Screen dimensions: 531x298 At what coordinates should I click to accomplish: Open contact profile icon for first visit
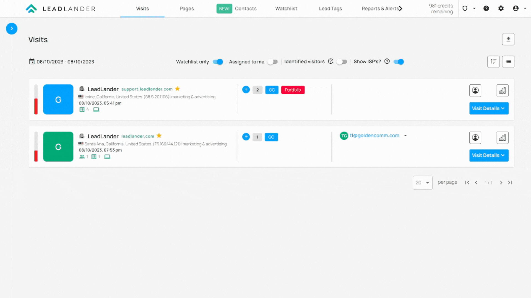point(475,90)
